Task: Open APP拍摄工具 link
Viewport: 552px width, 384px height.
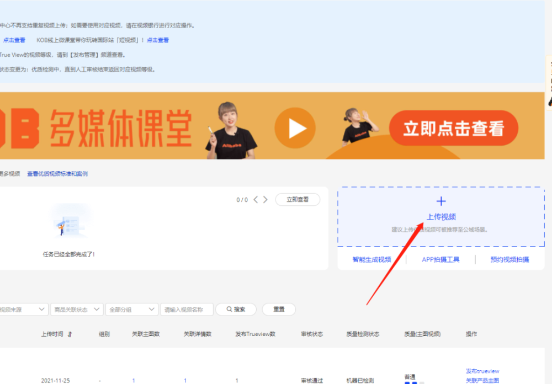Action: [x=440, y=259]
